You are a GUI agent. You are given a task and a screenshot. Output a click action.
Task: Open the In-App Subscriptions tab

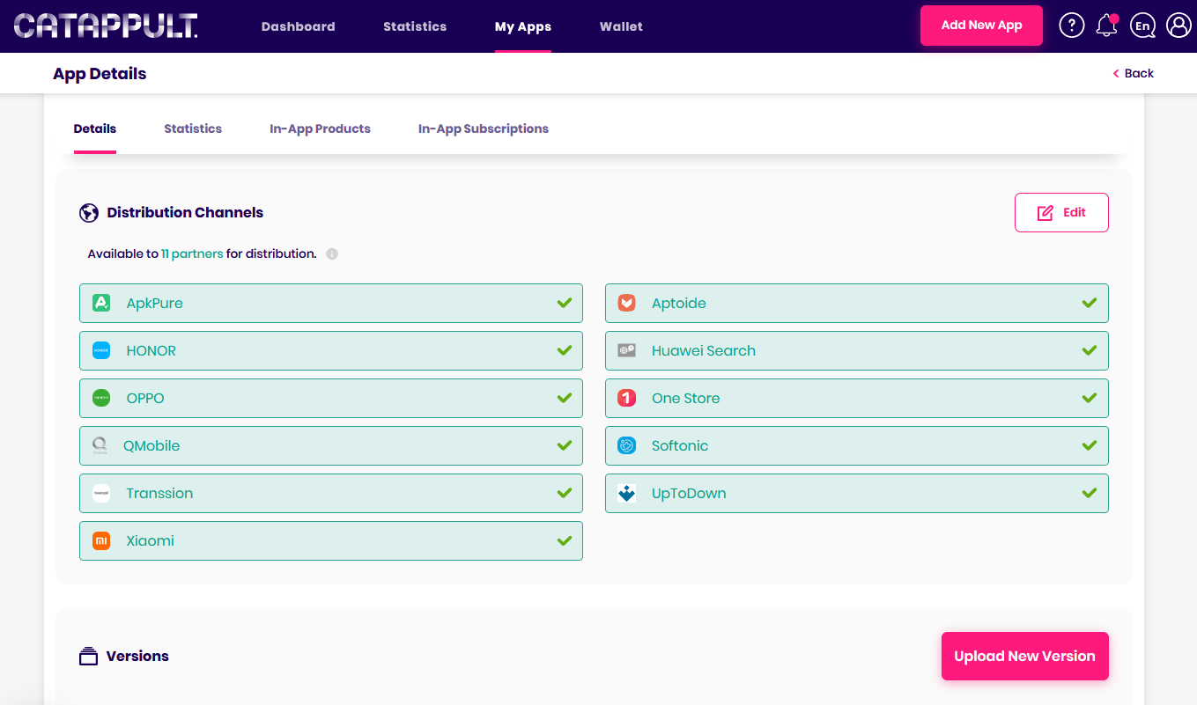point(484,129)
